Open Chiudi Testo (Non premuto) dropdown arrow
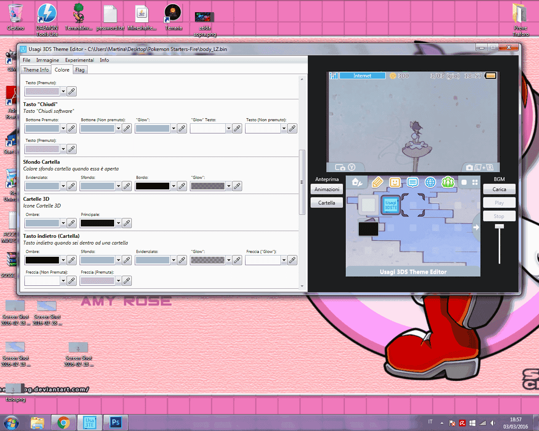The height and width of the screenshot is (431, 539). click(x=284, y=128)
